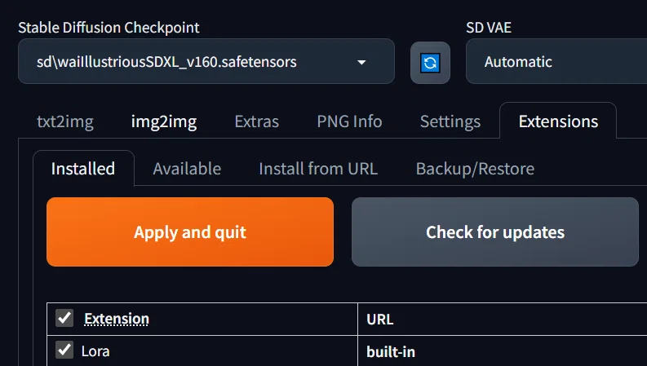The height and width of the screenshot is (366, 647).
Task: Open the Available extensions sub-tab
Action: [187, 169]
